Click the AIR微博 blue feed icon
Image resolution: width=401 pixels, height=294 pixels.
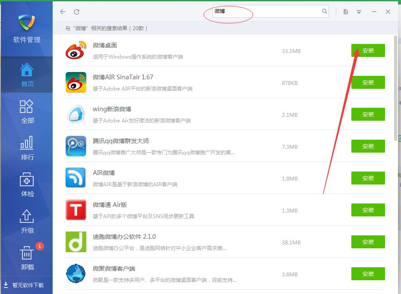[x=76, y=178]
